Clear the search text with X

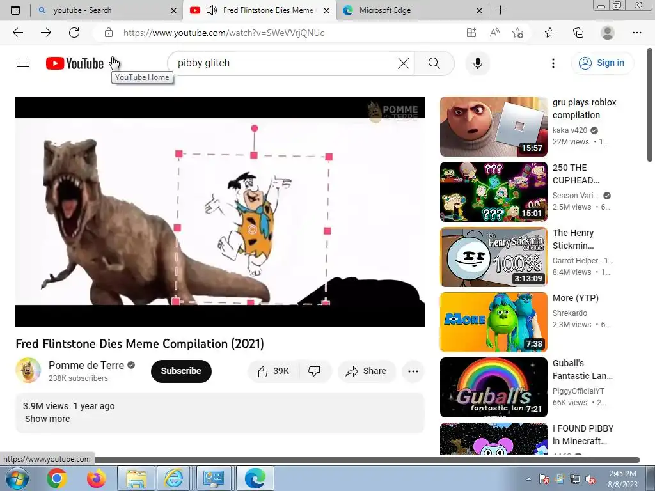point(404,63)
